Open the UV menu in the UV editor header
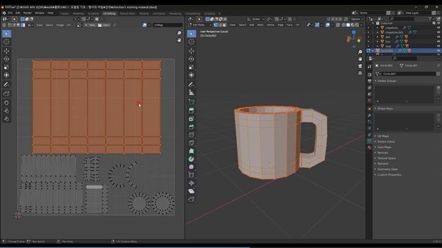This screenshot has width=442, height=248. (69, 25)
